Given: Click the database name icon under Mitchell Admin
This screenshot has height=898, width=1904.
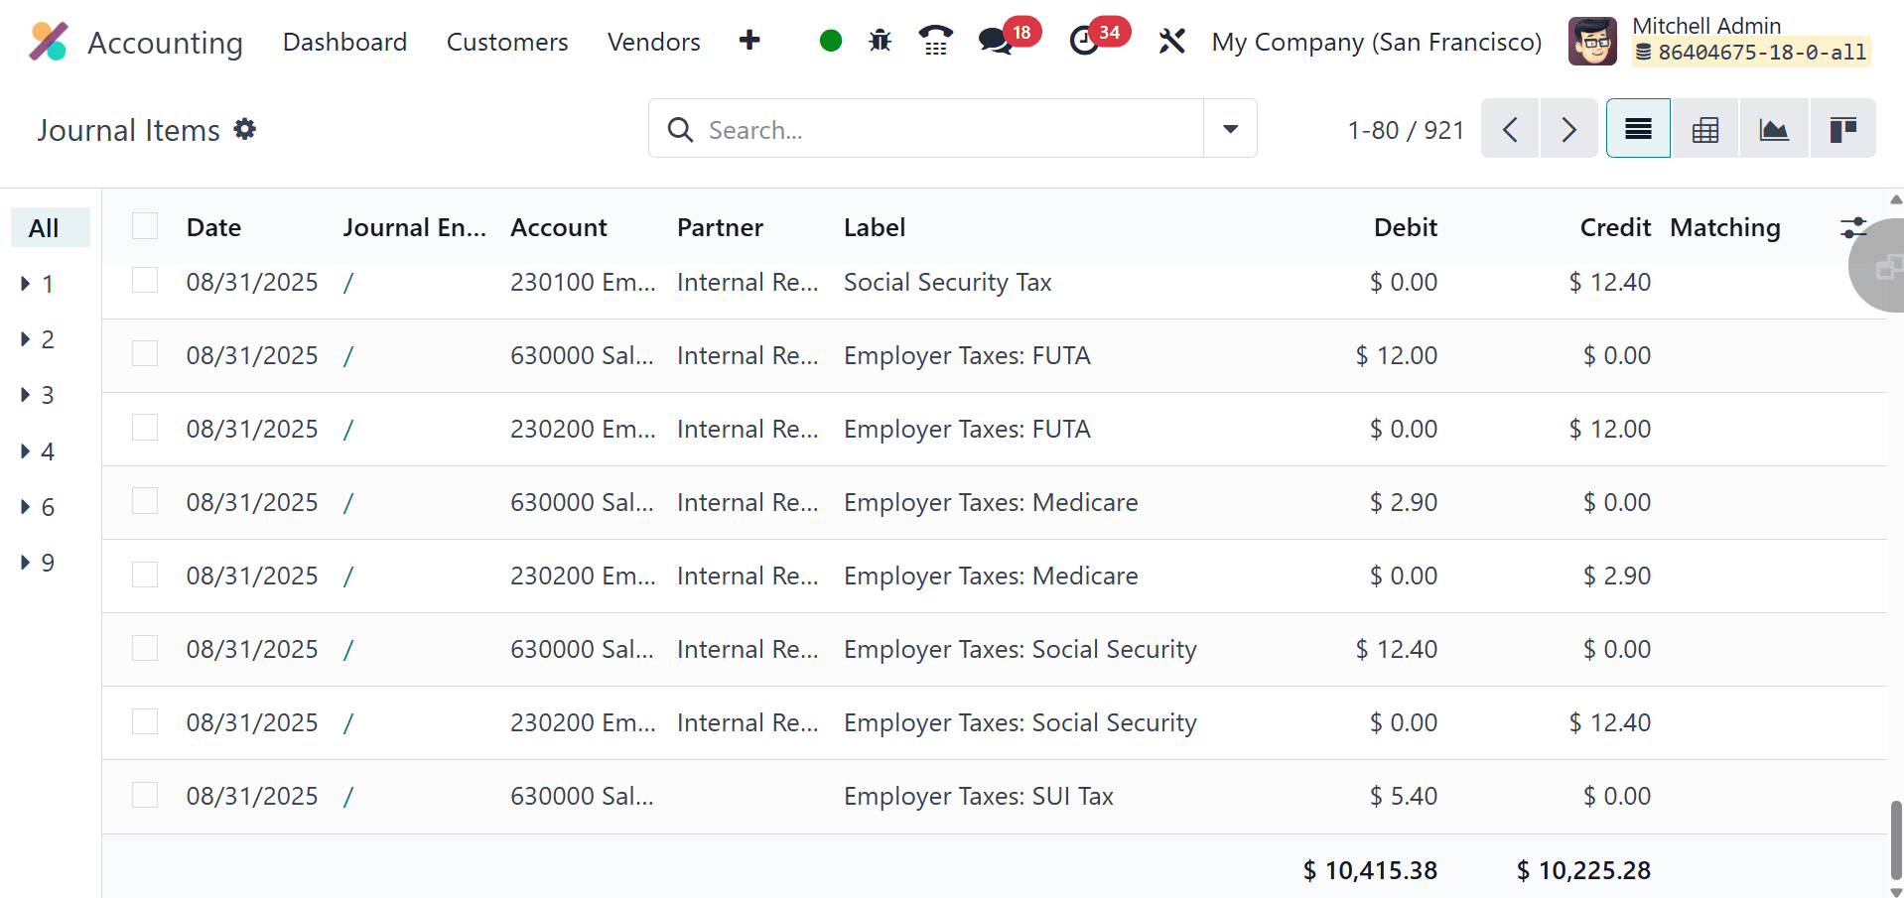Looking at the screenshot, I should pyautogui.click(x=1644, y=53).
